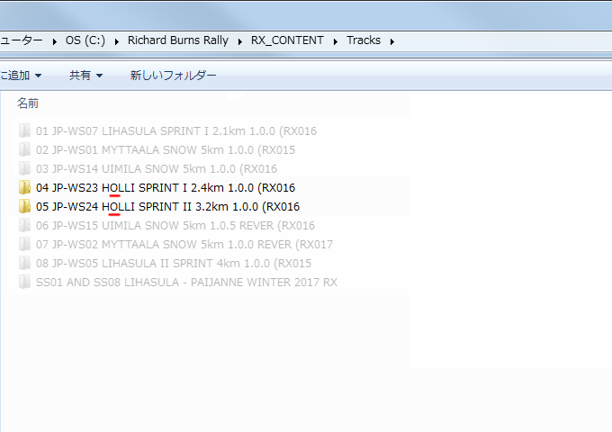612x432 pixels.
Task: Expand arrow after Tracks in address bar
Action: coord(391,41)
